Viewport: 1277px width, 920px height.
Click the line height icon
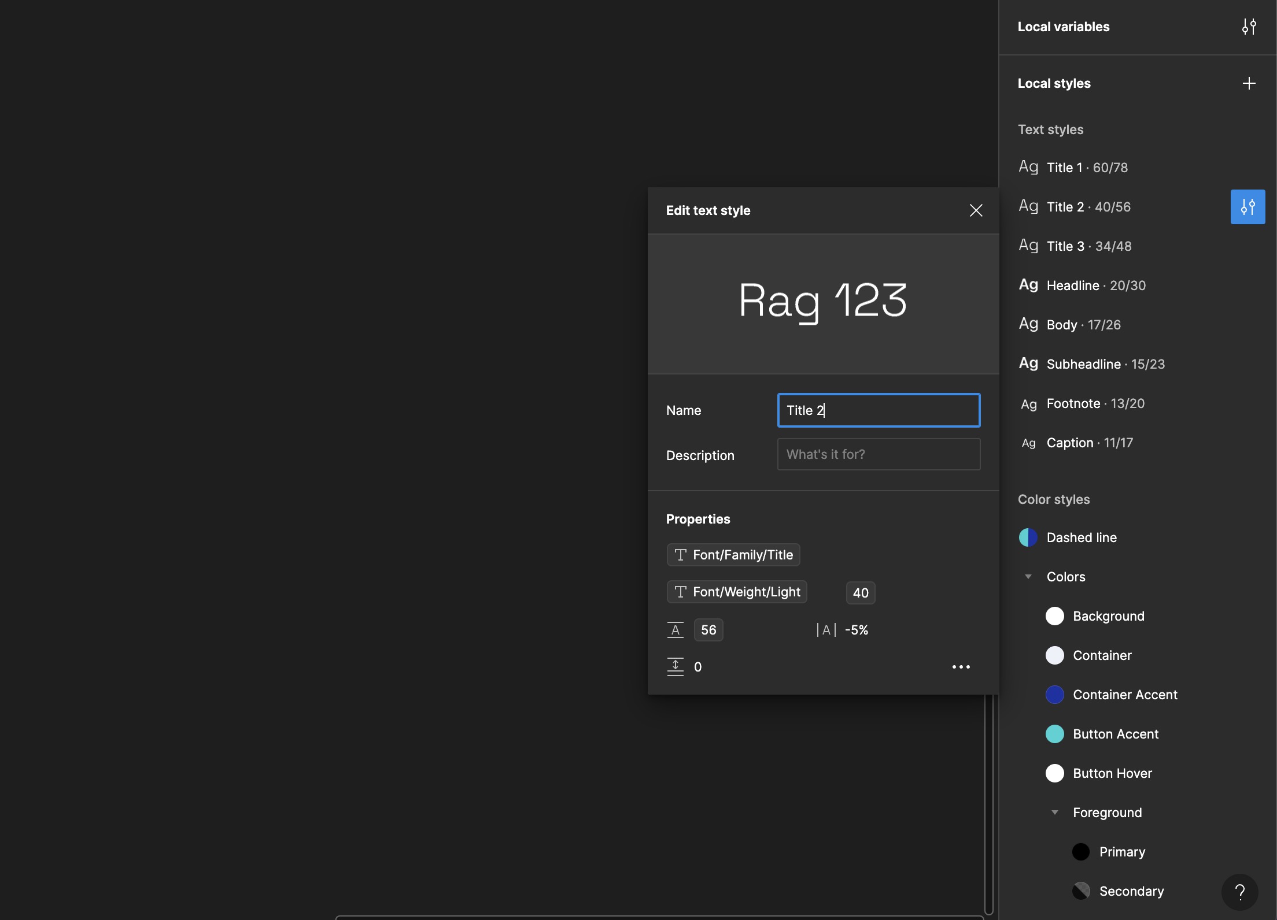pos(675,630)
